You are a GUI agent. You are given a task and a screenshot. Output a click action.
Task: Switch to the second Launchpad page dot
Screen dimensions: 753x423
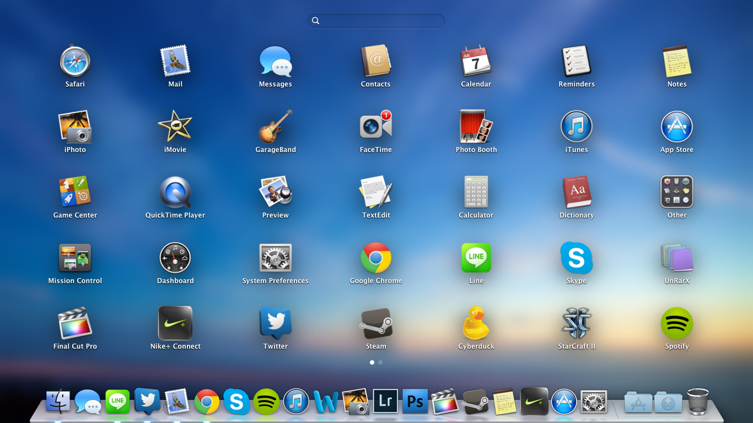click(380, 362)
